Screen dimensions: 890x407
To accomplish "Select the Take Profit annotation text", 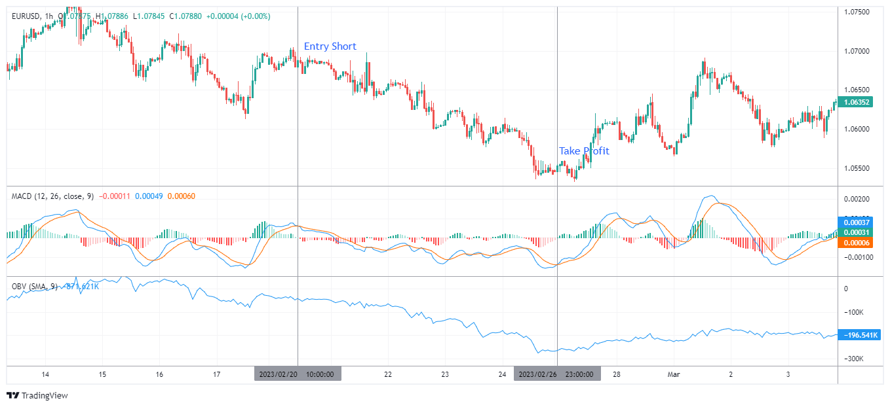I will [584, 151].
